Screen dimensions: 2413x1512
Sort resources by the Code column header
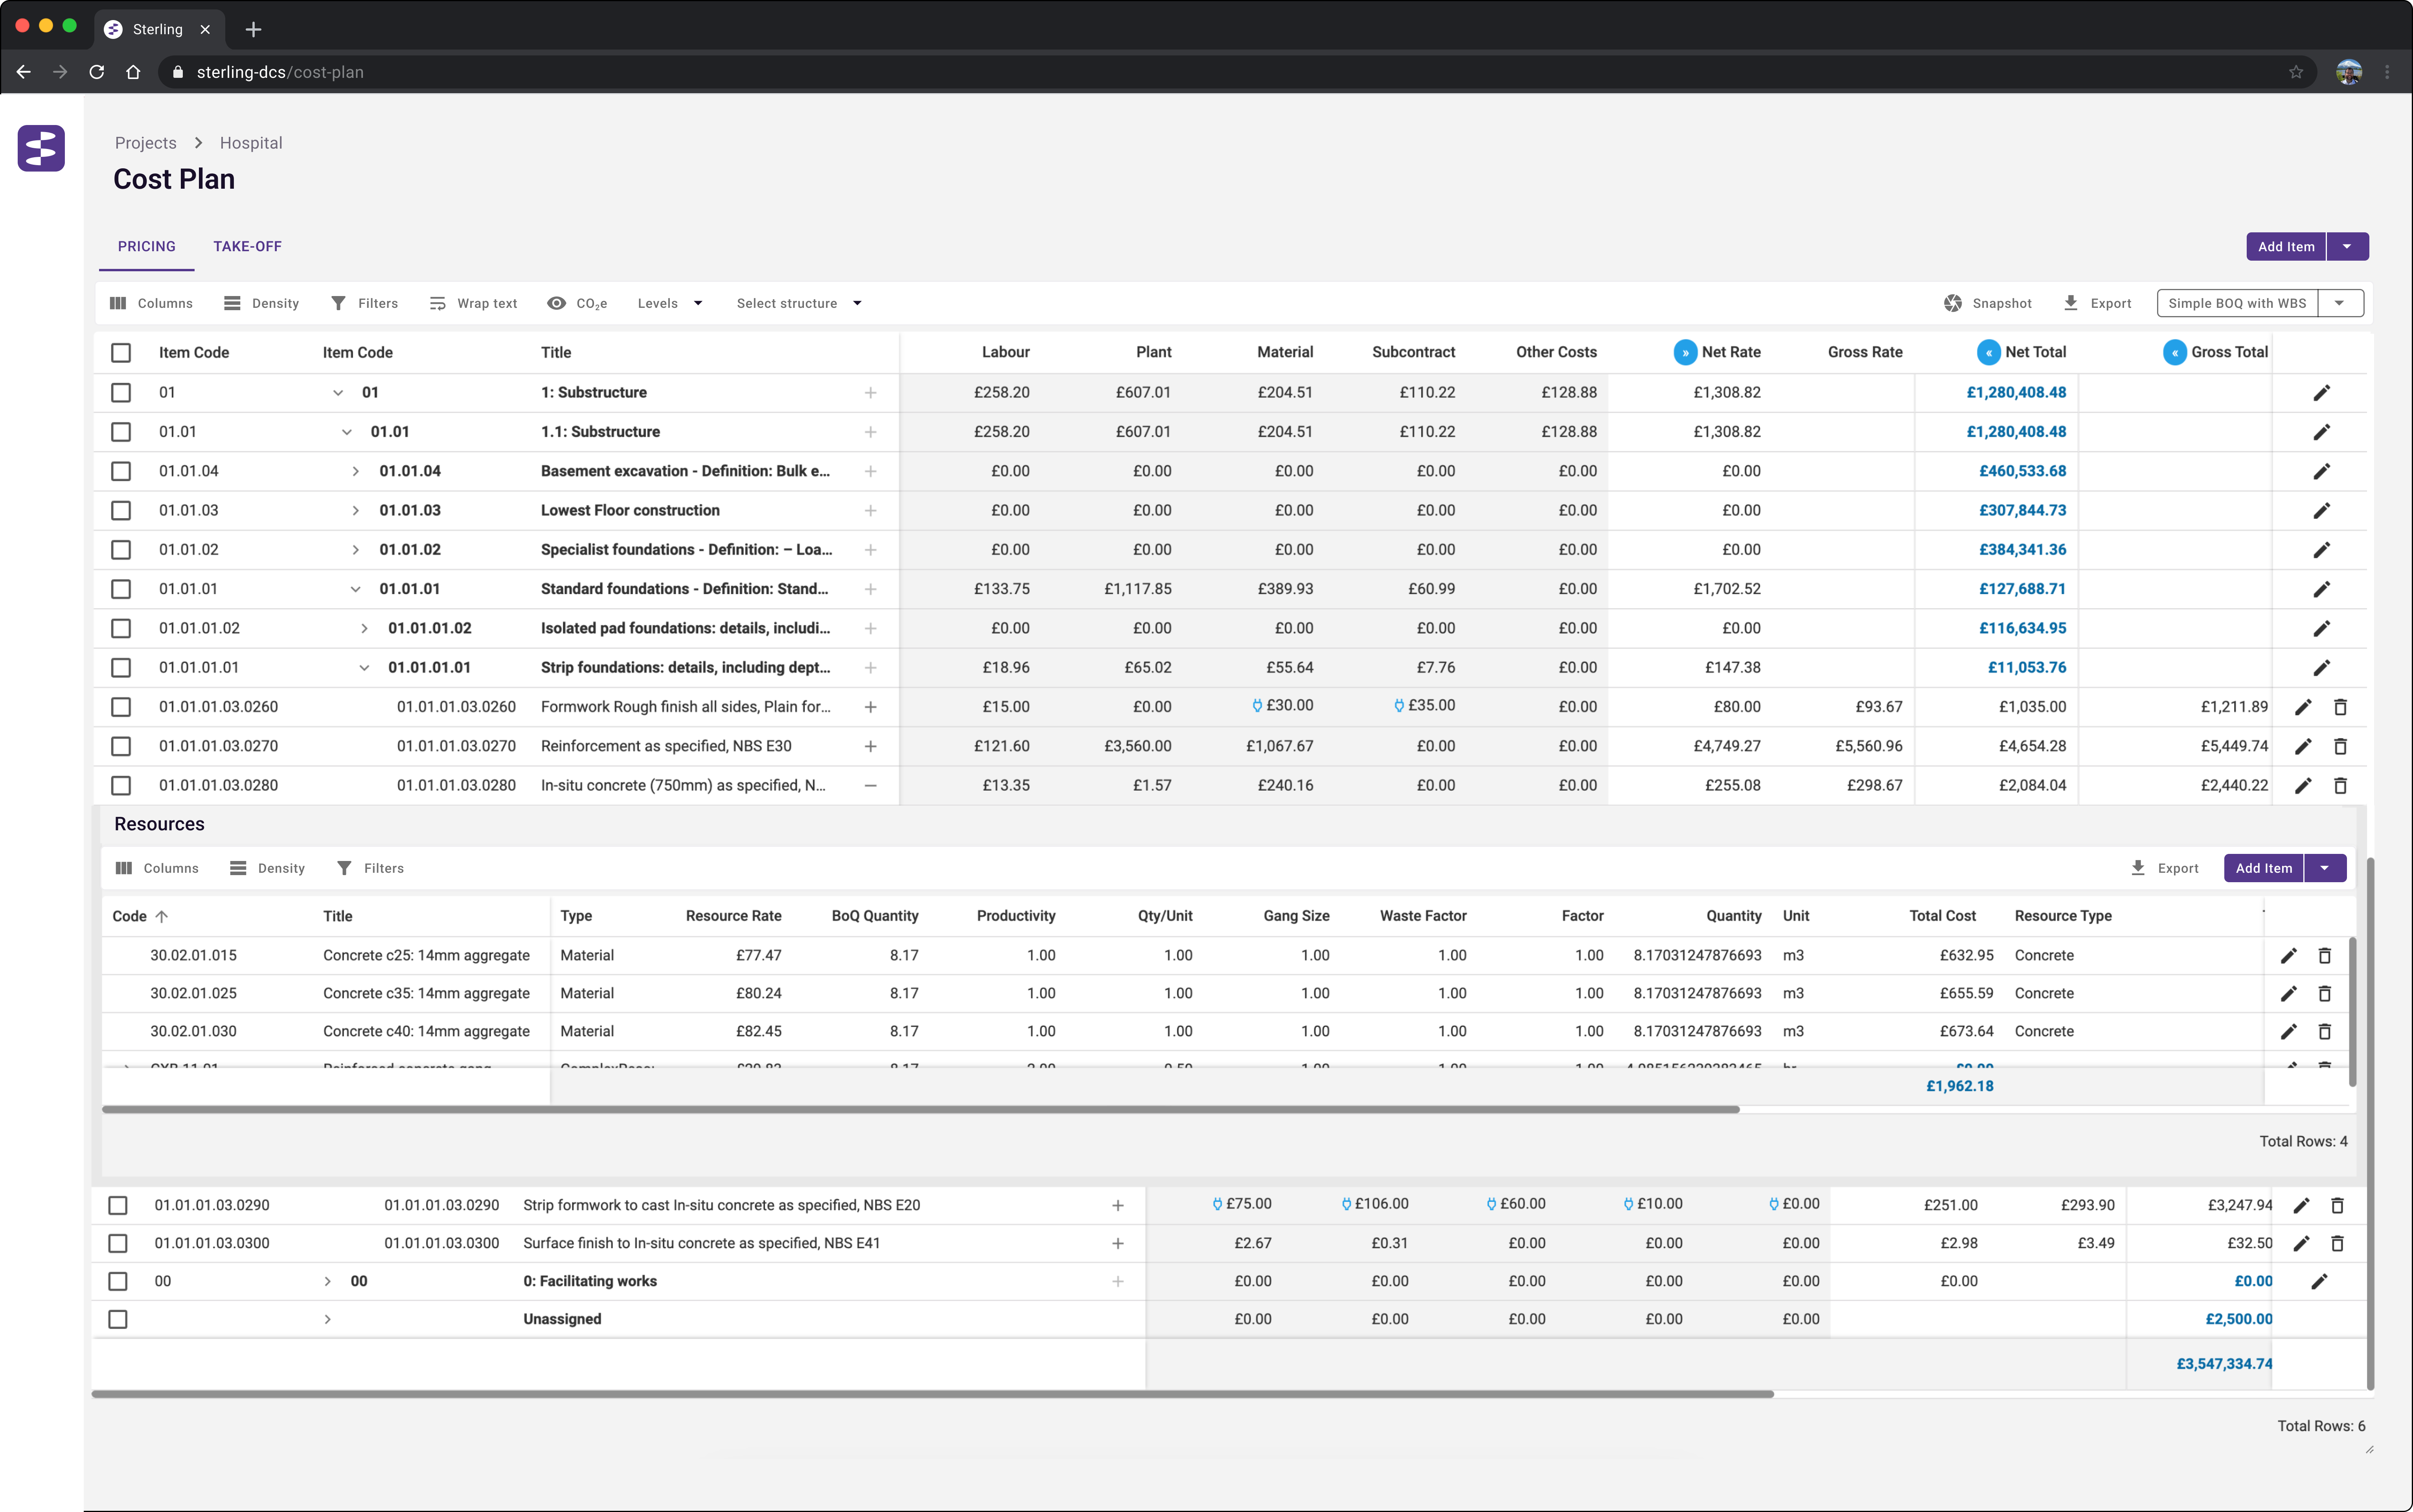coord(139,916)
